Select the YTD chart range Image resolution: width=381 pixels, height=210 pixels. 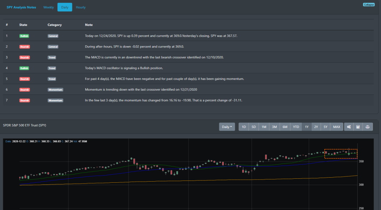[296, 127]
